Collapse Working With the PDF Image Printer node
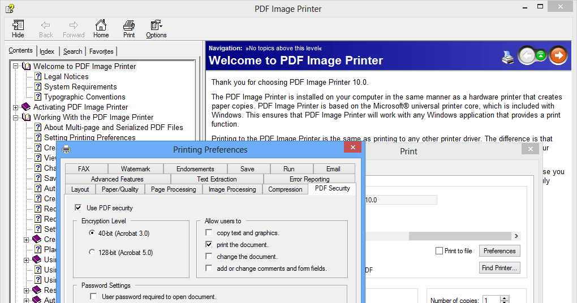Viewport: 577px width, 303px height. click(15, 118)
